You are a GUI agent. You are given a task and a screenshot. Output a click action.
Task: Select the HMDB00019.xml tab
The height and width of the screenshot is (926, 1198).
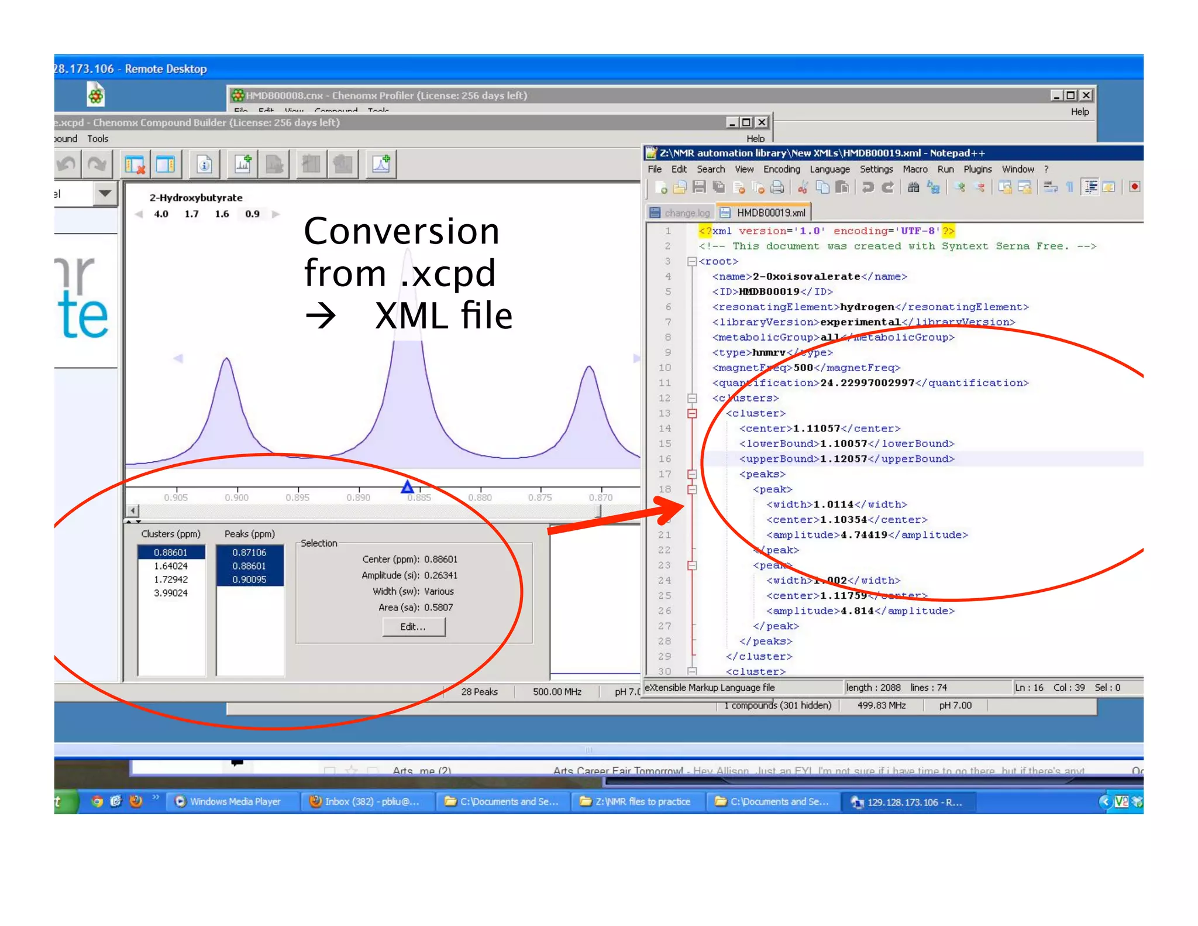[763, 213]
